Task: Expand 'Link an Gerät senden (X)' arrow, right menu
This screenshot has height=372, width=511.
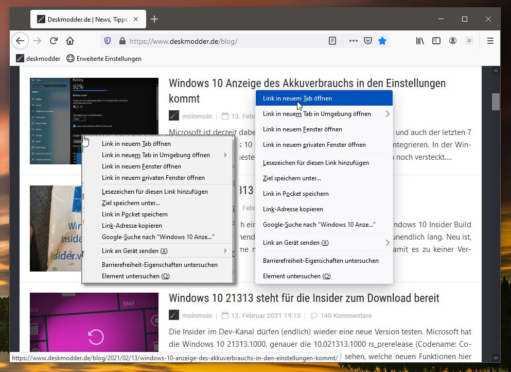Action: 387,243
